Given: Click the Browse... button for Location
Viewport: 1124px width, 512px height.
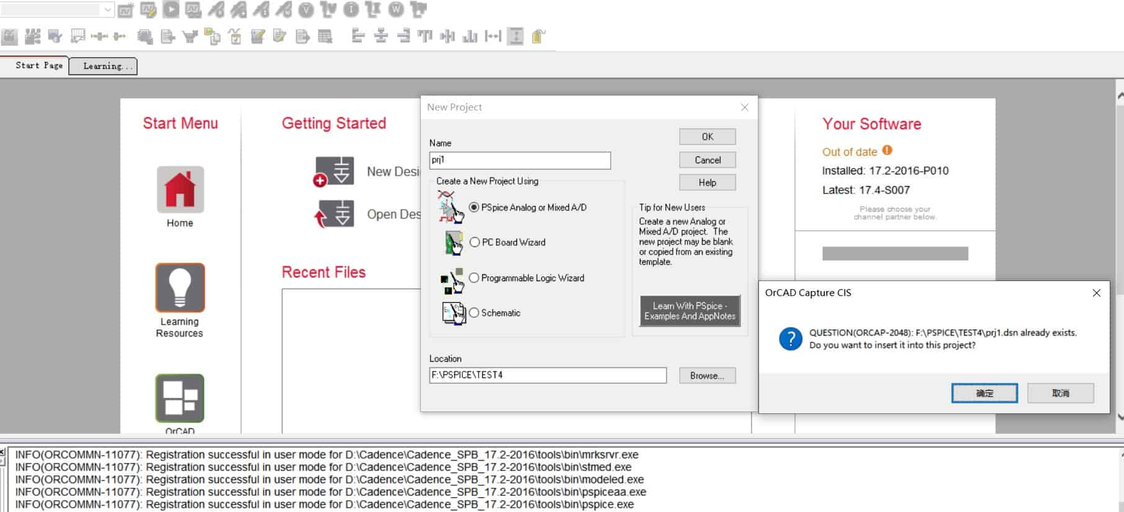Looking at the screenshot, I should 708,375.
